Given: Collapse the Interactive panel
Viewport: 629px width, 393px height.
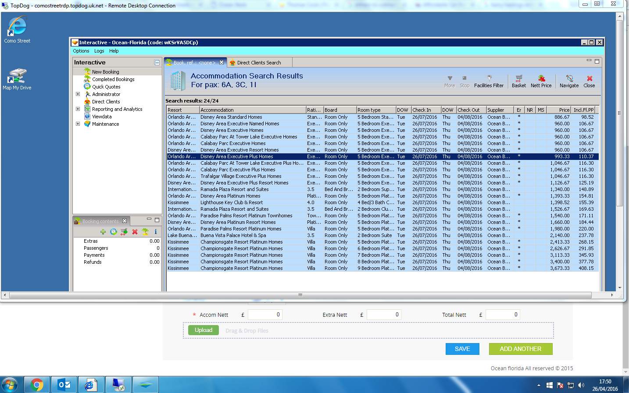Looking at the screenshot, I should click(x=157, y=63).
